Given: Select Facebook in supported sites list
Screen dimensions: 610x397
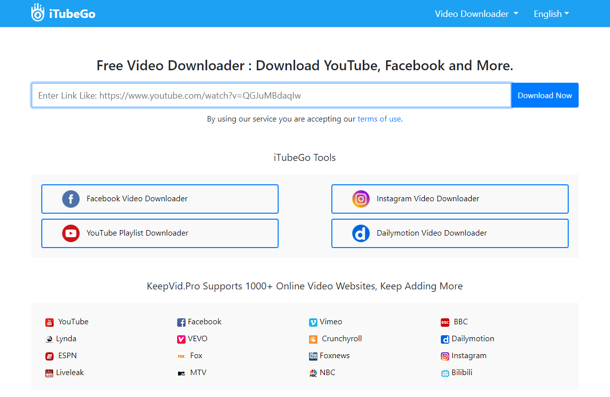Looking at the screenshot, I should pos(204,322).
